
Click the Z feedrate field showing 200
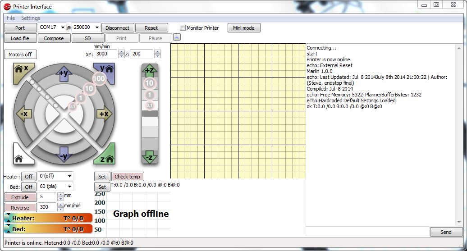[x=142, y=54]
